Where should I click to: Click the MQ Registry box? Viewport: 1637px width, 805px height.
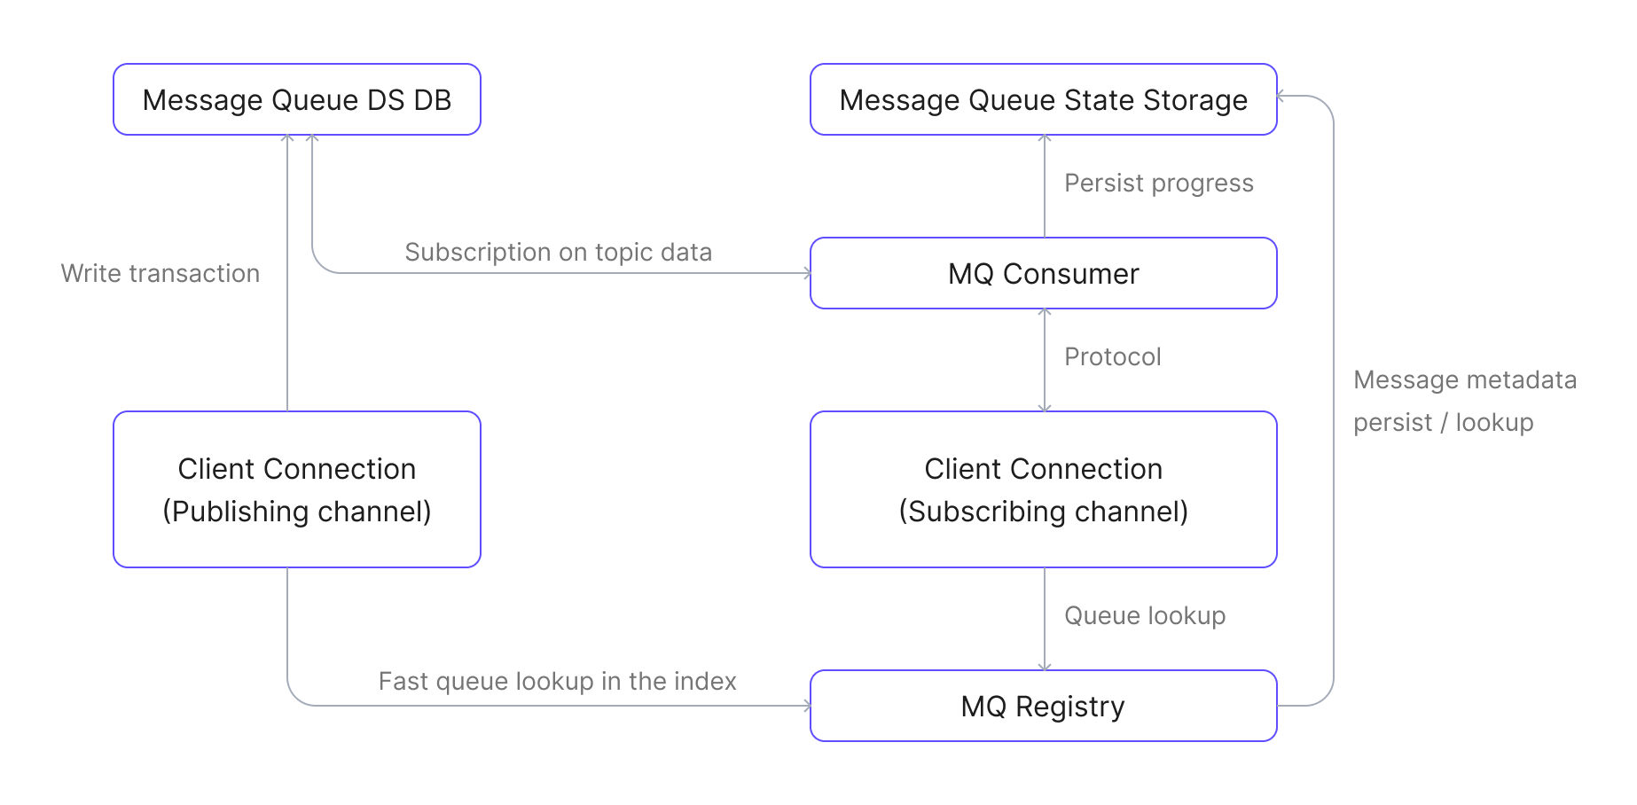[1043, 706]
